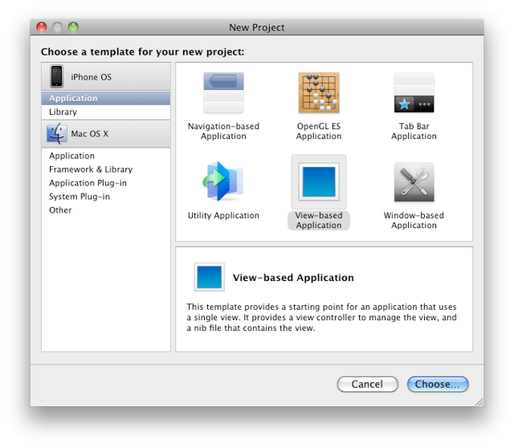514x448 pixels.
Task: Select the Window-based Application tools icon
Action: tap(414, 182)
